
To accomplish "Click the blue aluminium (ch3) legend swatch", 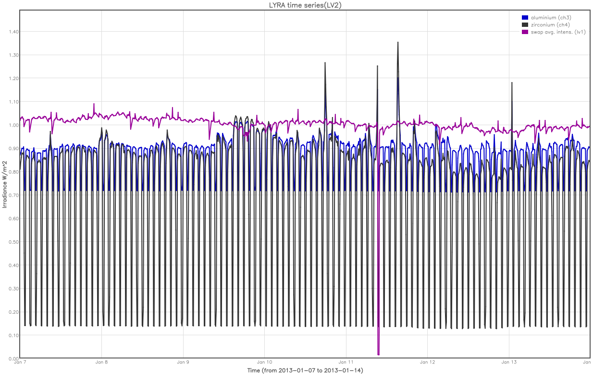I will [525, 18].
